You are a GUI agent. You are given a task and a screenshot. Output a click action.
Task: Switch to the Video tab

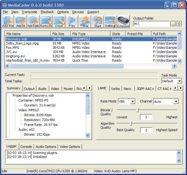coord(55,89)
